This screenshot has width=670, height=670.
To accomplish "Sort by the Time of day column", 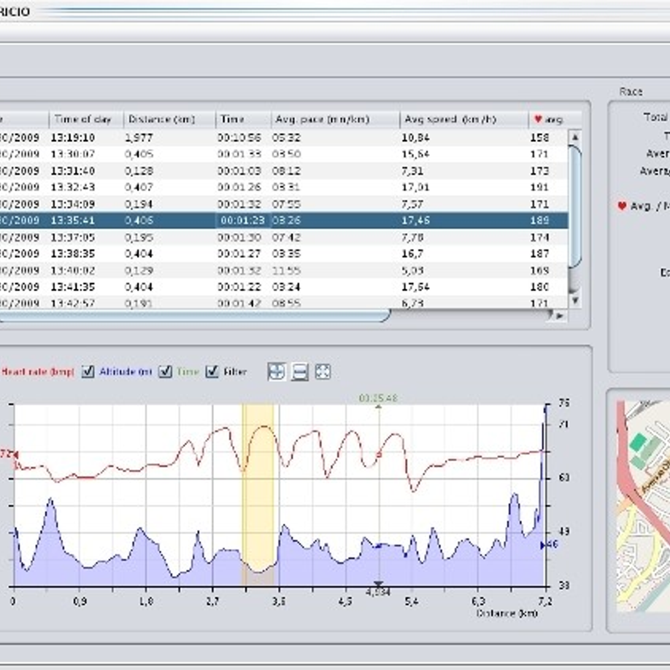I will (x=86, y=120).
